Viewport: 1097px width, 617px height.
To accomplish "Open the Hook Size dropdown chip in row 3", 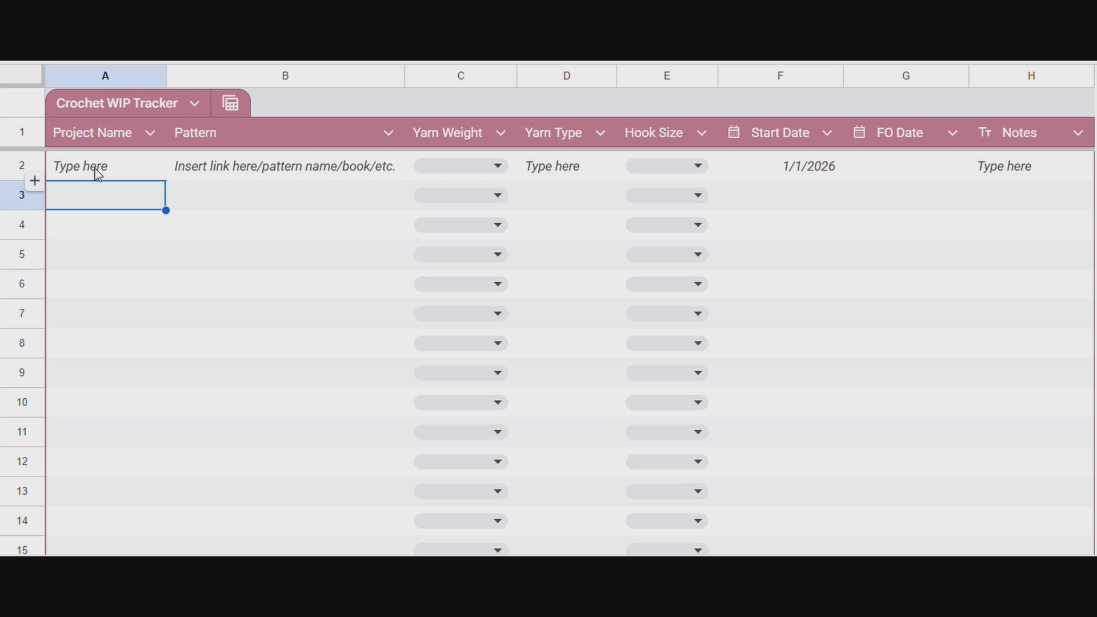I will [667, 196].
